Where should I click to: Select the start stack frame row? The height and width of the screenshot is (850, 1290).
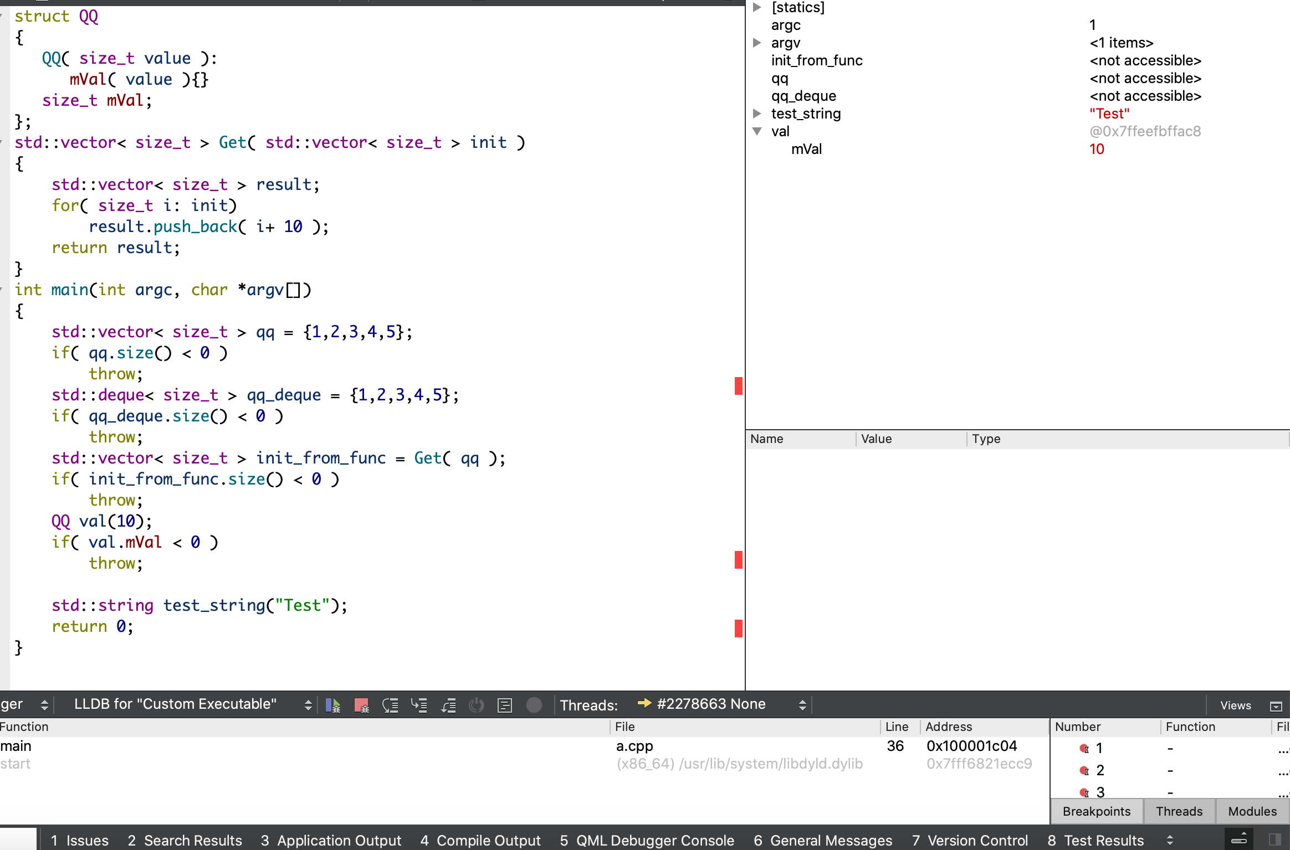pyautogui.click(x=524, y=764)
